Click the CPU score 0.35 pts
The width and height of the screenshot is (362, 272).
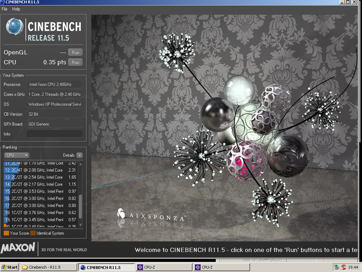(x=55, y=62)
